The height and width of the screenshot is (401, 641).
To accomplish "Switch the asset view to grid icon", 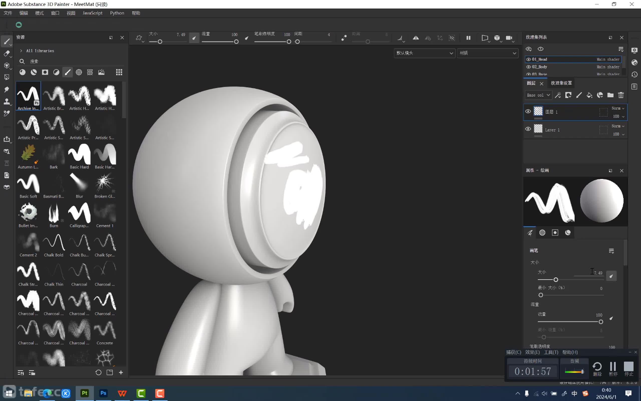I will pos(119,72).
